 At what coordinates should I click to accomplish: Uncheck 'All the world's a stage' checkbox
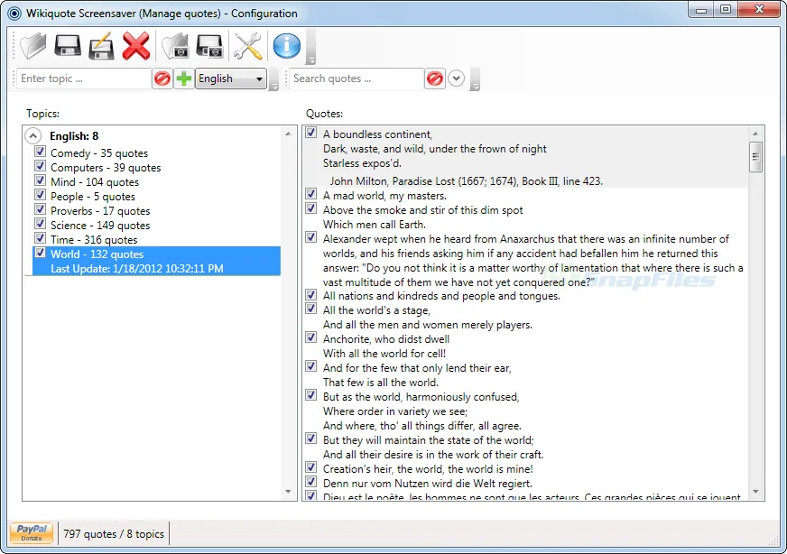click(311, 309)
